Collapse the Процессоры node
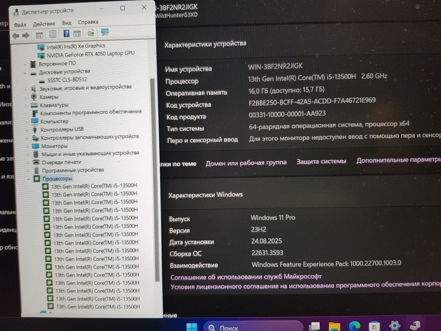This screenshot has height=331, width=441. click(x=29, y=179)
